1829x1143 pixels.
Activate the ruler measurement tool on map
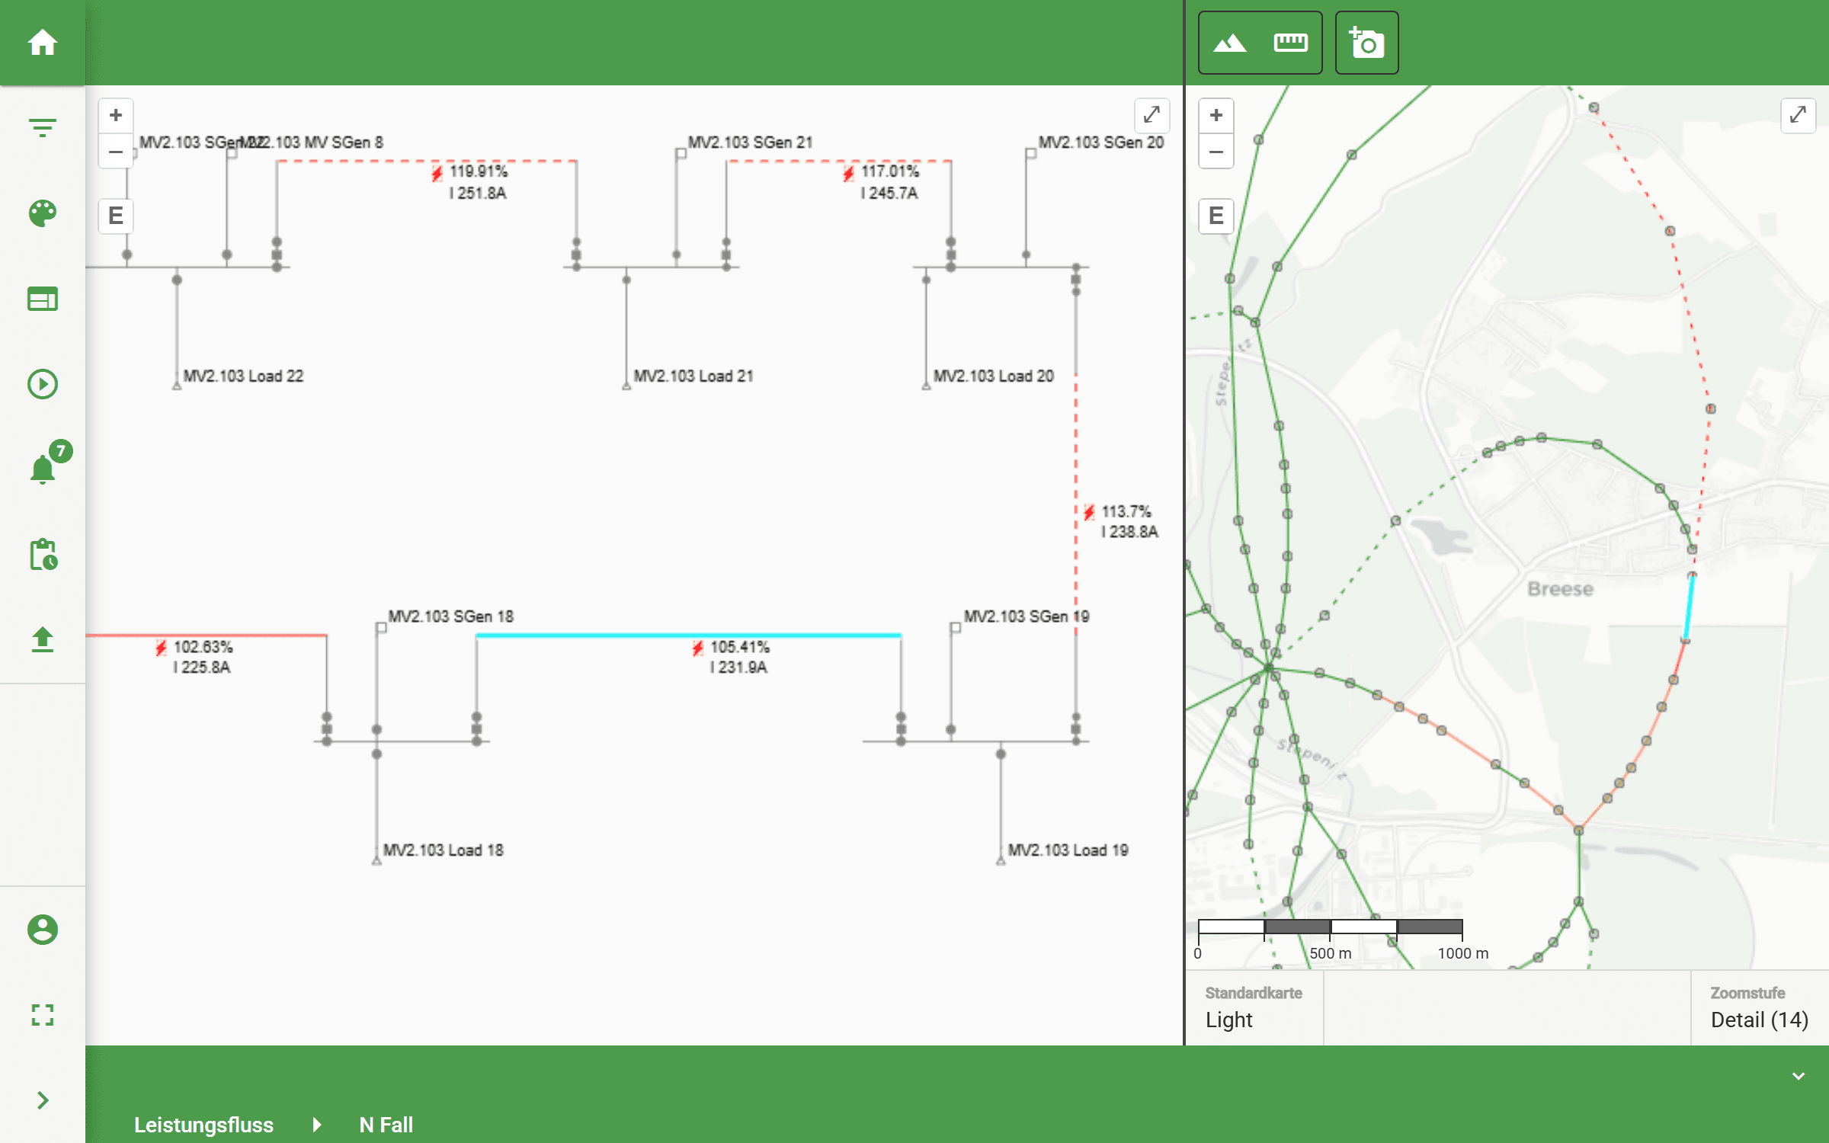tap(1292, 43)
